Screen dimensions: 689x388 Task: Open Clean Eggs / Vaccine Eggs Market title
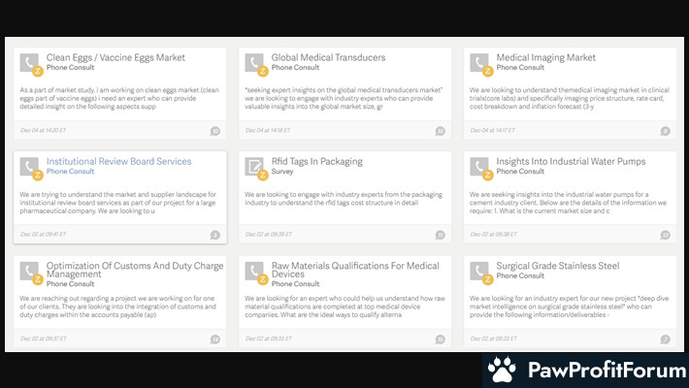pyautogui.click(x=115, y=57)
